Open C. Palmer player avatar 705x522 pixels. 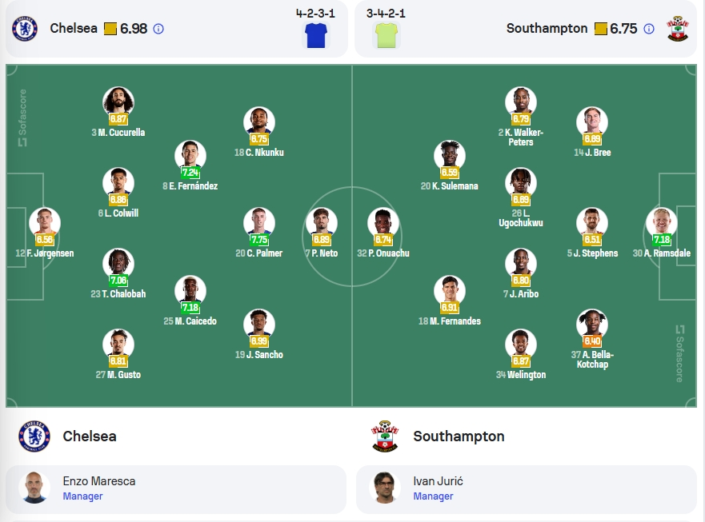[259, 223]
